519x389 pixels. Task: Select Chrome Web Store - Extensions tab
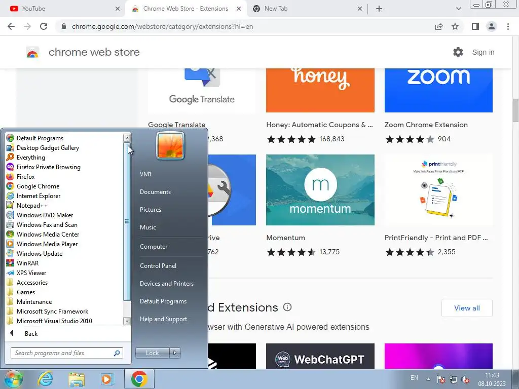186,9
